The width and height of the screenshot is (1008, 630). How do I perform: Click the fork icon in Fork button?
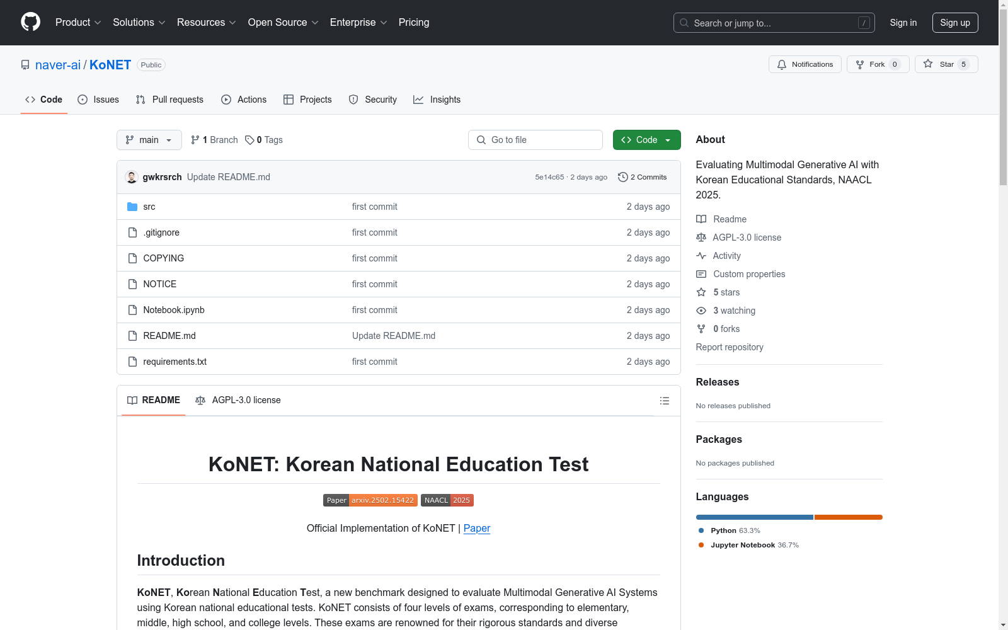[860, 64]
